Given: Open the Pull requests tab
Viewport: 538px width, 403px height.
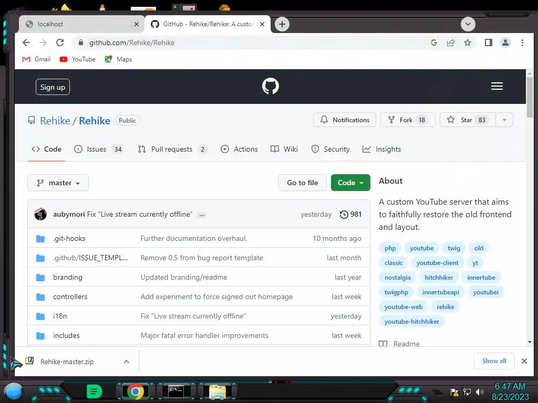Looking at the screenshot, I should pyautogui.click(x=172, y=149).
